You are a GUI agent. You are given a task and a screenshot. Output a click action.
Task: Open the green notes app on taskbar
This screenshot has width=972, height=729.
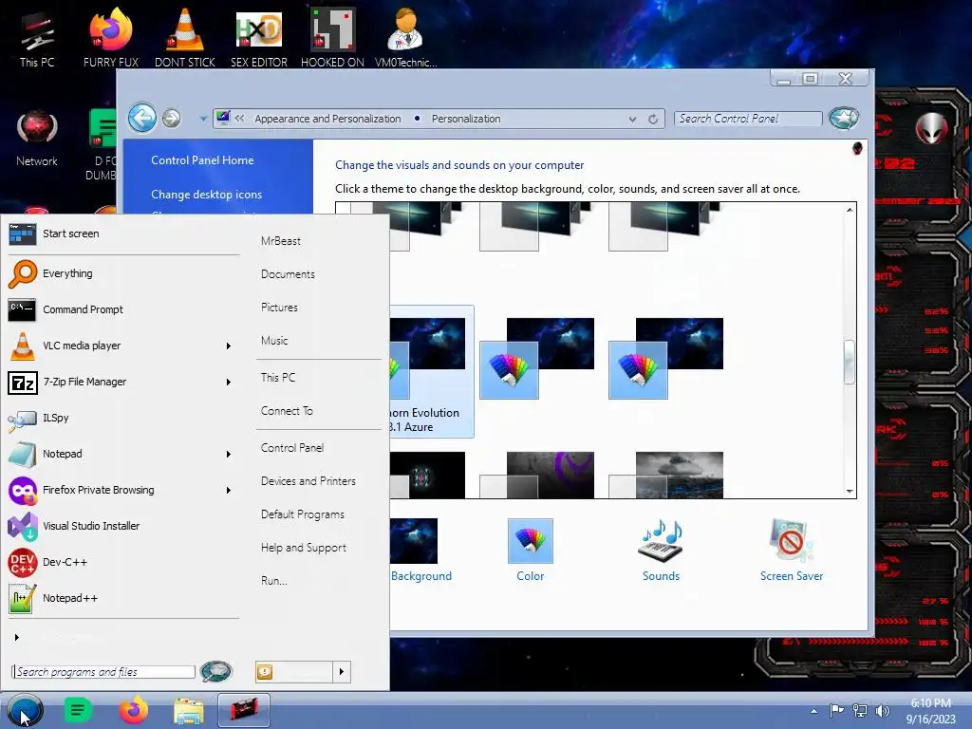coord(78,710)
